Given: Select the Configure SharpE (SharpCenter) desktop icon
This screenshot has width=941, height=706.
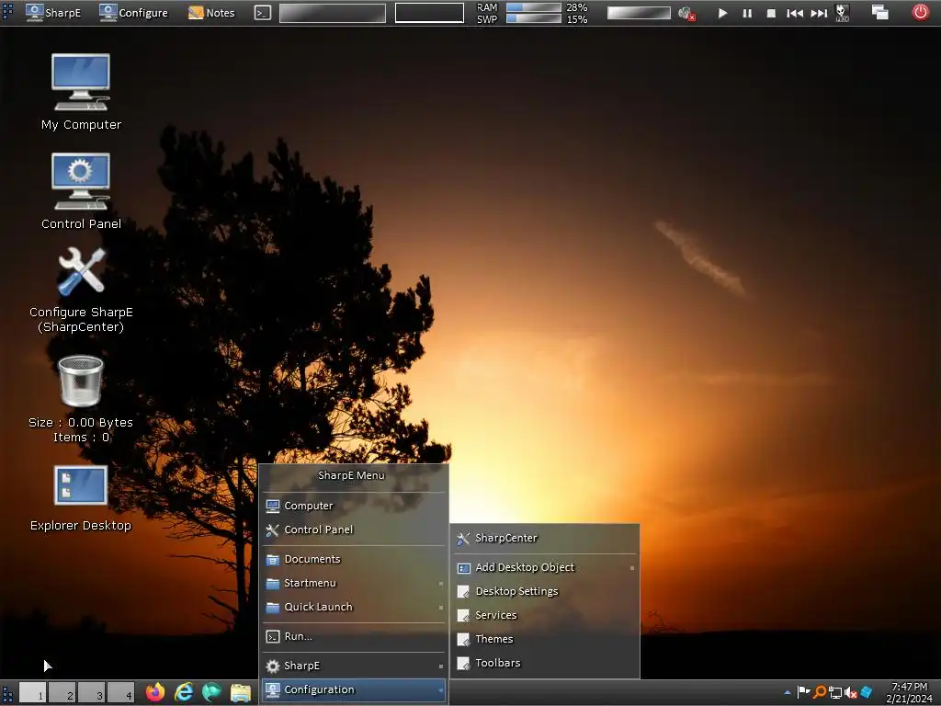Looking at the screenshot, I should point(81,290).
